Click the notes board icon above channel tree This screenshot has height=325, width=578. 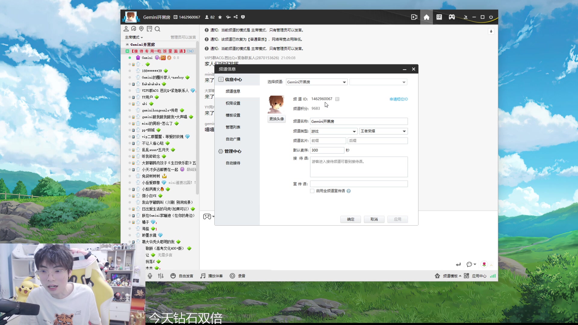tap(149, 29)
